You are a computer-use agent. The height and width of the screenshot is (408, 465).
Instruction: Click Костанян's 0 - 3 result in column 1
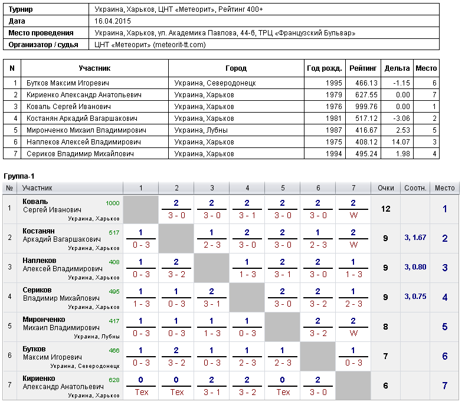click(141, 245)
